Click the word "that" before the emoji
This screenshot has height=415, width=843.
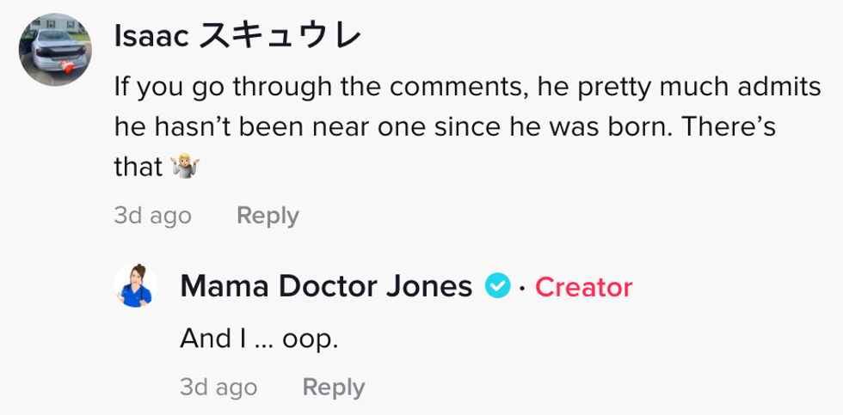point(138,167)
